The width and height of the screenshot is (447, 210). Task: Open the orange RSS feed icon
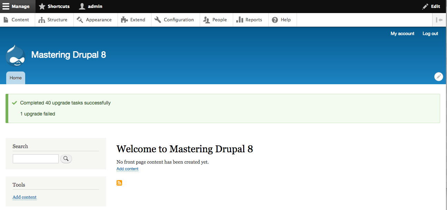click(119, 183)
